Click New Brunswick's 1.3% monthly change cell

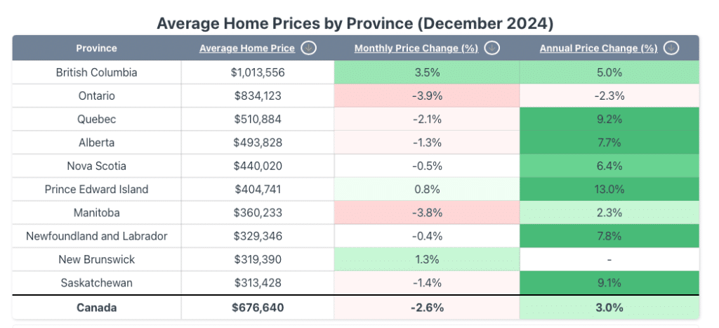[426, 259]
